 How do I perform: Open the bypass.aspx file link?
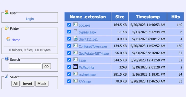click(87, 32)
